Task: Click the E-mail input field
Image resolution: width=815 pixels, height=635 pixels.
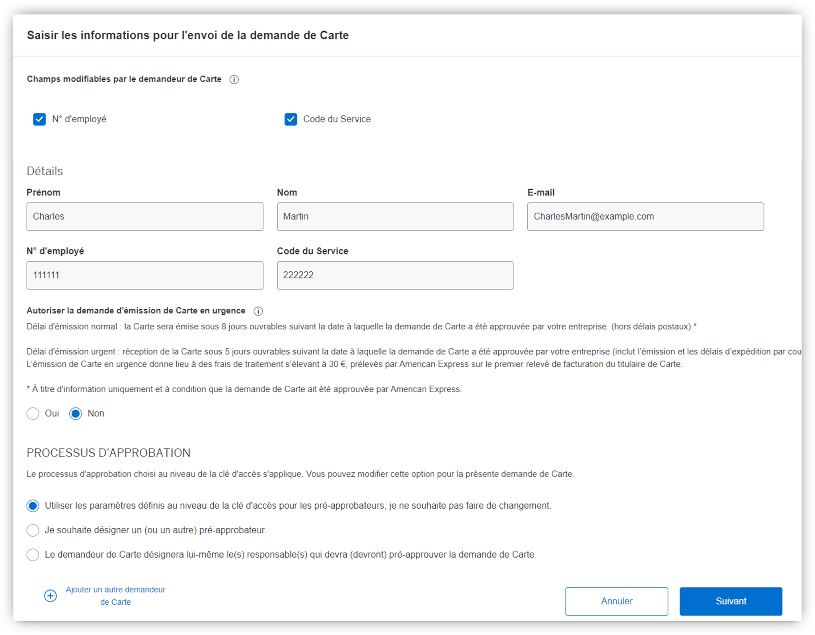Action: [645, 217]
